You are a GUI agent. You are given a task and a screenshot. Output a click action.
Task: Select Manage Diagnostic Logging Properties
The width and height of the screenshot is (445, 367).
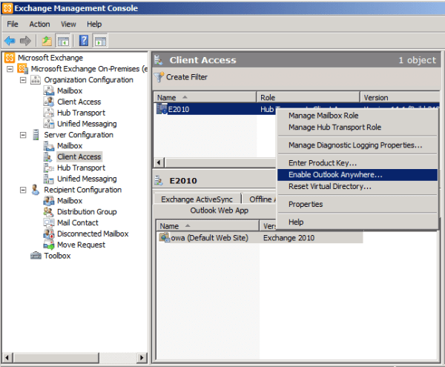coord(357,145)
